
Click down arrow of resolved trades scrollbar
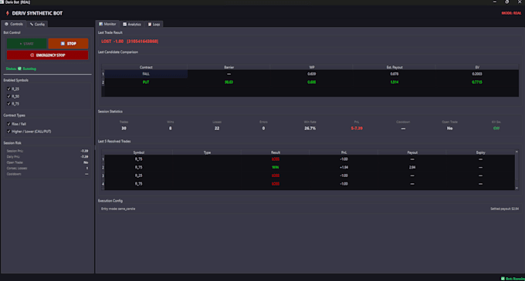pos(517,188)
